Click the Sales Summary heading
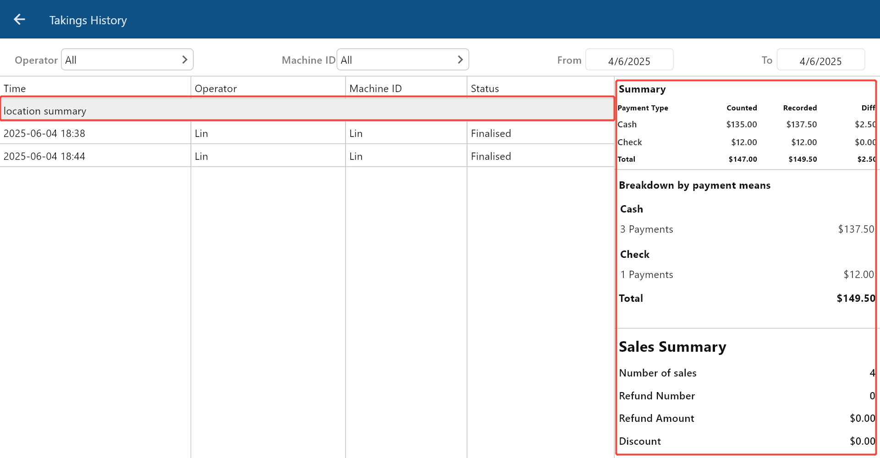The height and width of the screenshot is (458, 880). click(x=672, y=347)
